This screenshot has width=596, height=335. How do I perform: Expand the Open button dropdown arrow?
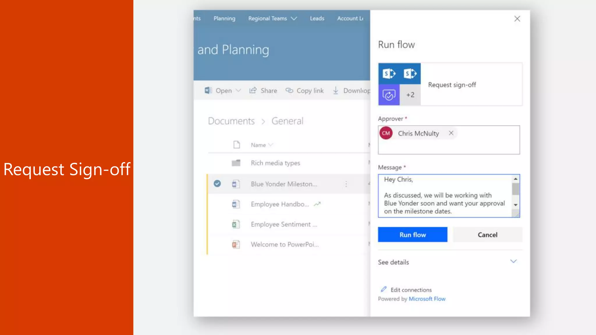238,90
